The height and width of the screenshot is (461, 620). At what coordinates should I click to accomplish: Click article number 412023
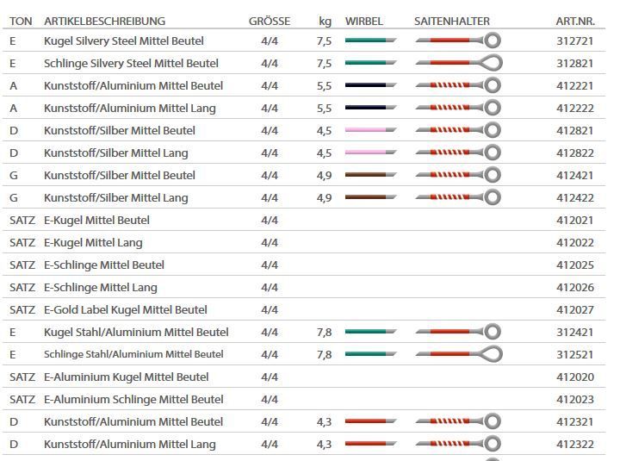[575, 399]
